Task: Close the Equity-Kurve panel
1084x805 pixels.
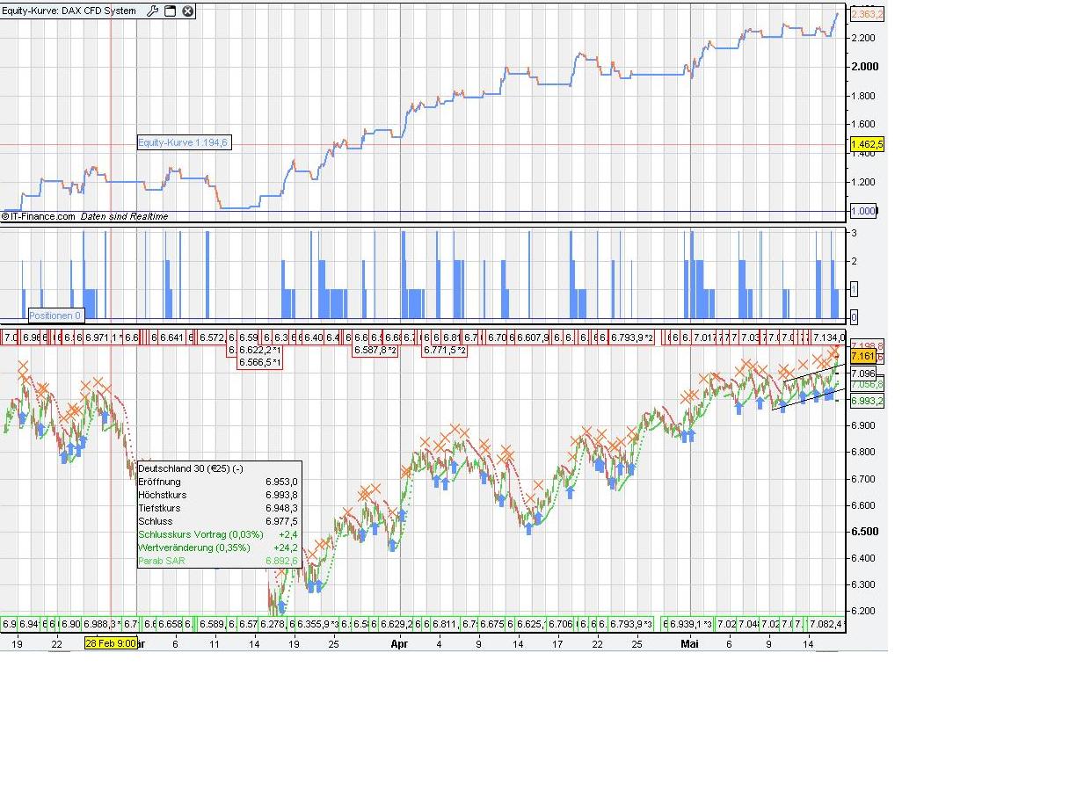Action: tap(187, 11)
